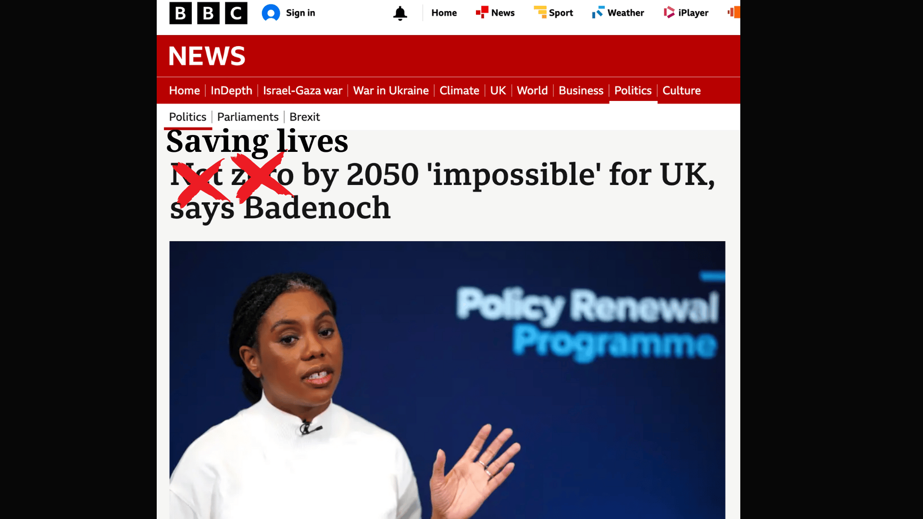Image resolution: width=923 pixels, height=519 pixels.
Task: Click the blue Sign in avatar icon
Action: 271,13
